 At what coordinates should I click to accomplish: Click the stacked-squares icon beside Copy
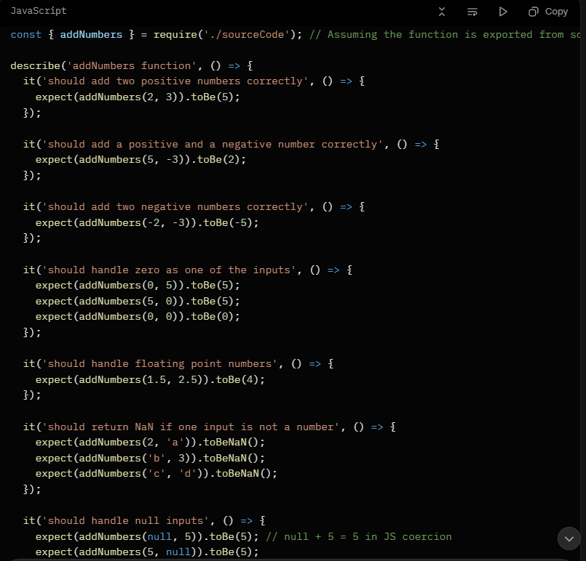pos(532,11)
